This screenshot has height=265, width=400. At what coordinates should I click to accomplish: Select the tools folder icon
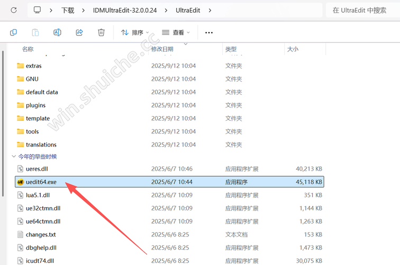[20, 131]
